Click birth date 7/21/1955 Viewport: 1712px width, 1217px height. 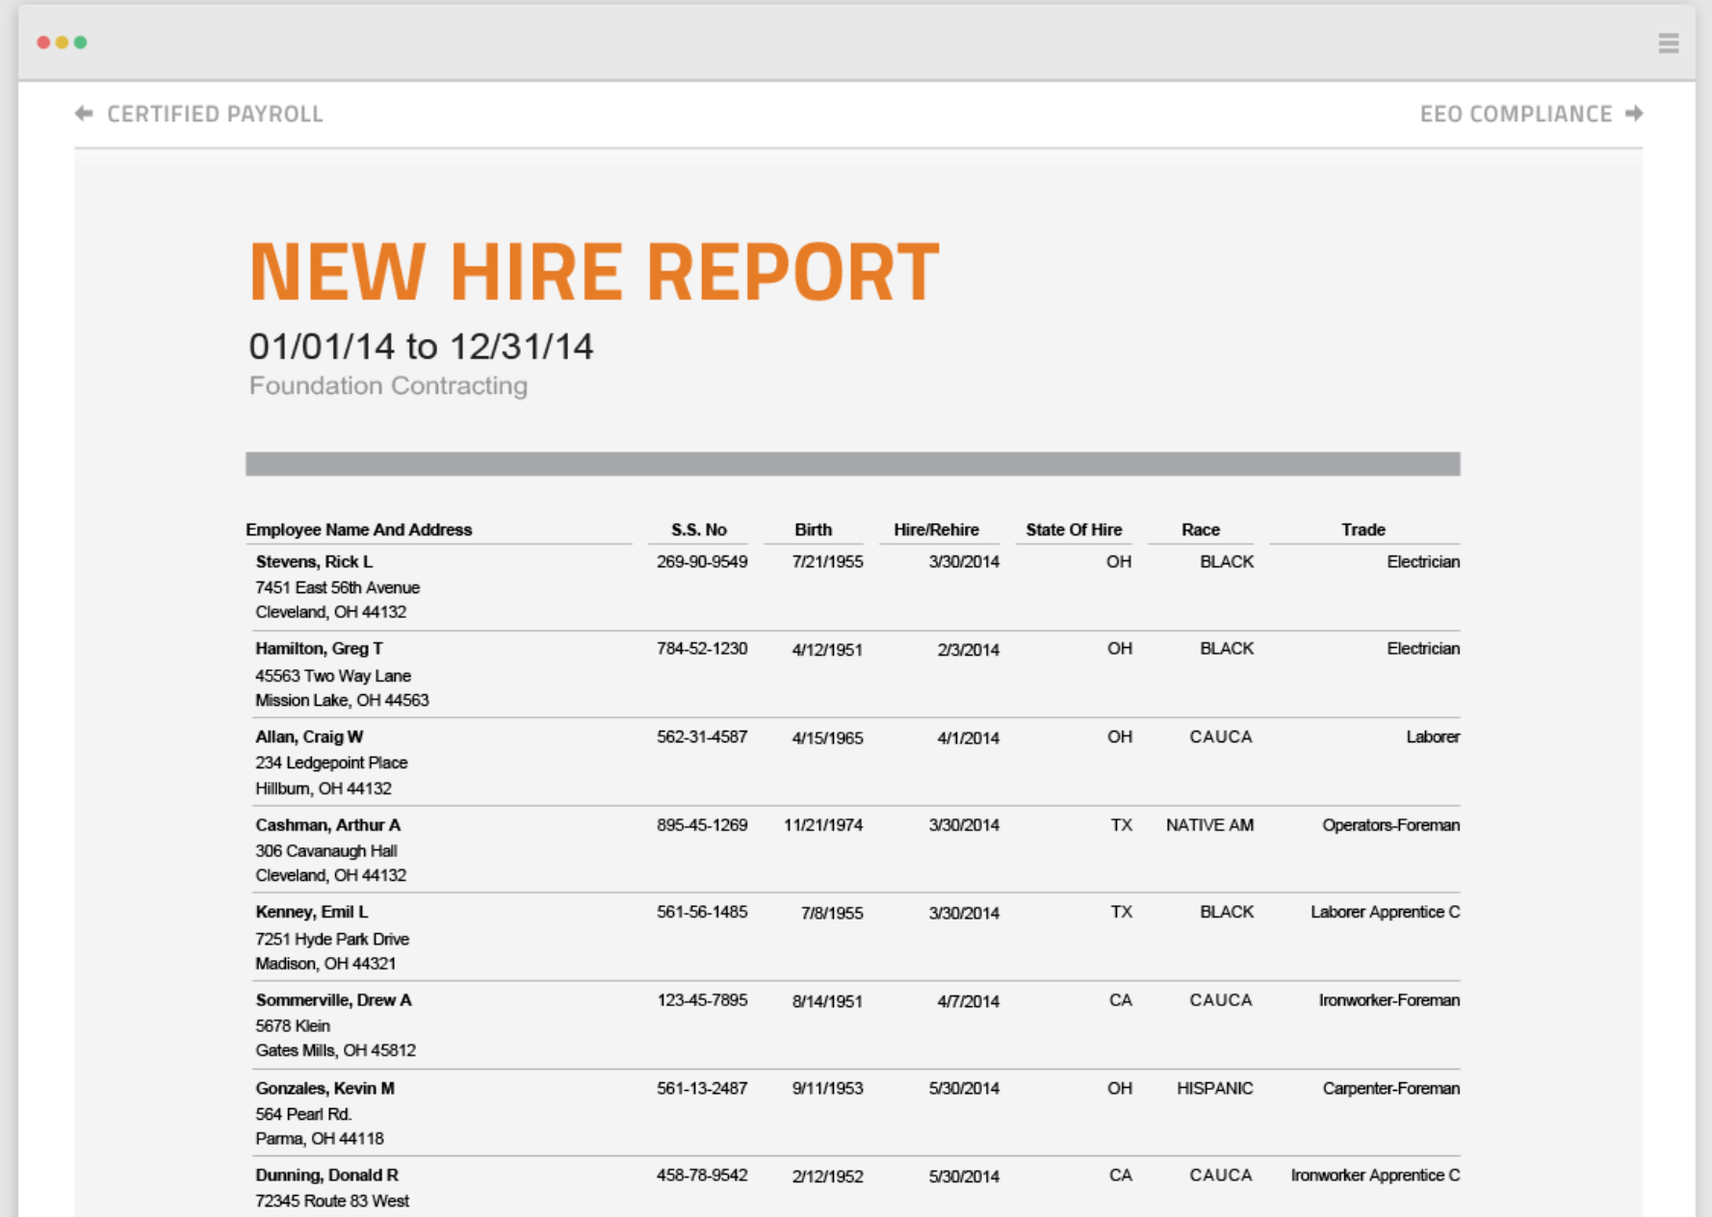(x=827, y=561)
